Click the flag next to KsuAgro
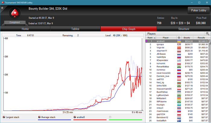 point(179,105)
